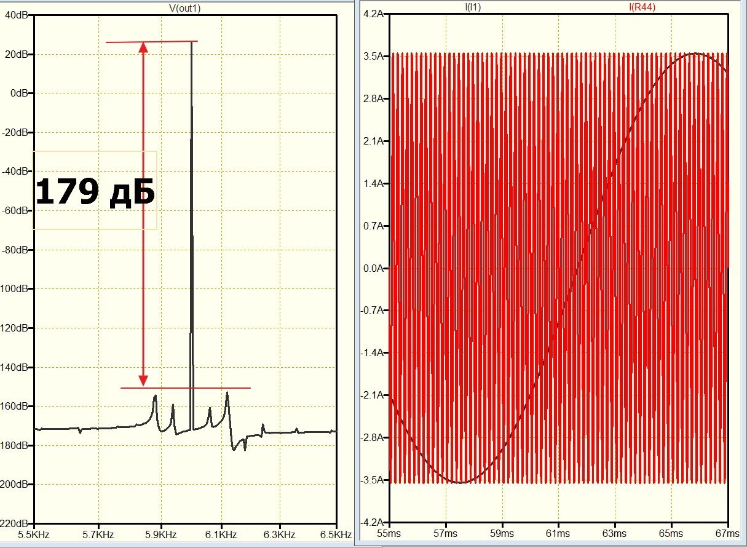Click the 4.2A label atop the current axis
The height and width of the screenshot is (548, 747).
click(x=374, y=14)
